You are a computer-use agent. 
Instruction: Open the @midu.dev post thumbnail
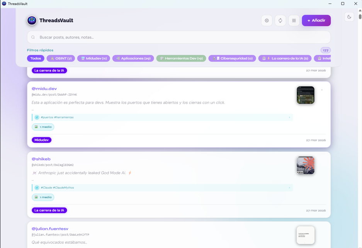306,95
